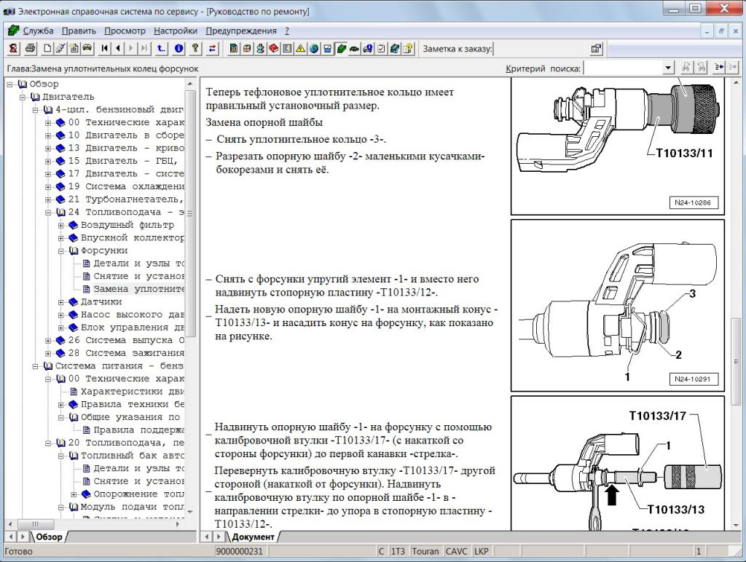Click the printer icon in the toolbar
Screen dimensions: 746x562
[30, 48]
